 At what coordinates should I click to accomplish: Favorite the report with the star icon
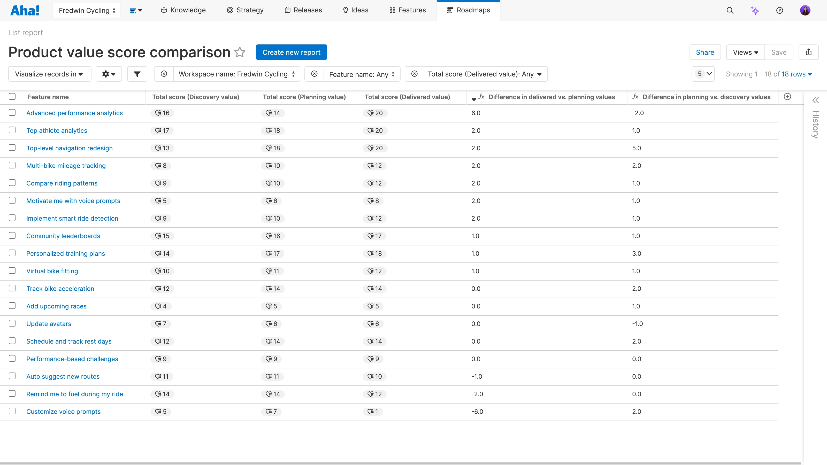(240, 52)
